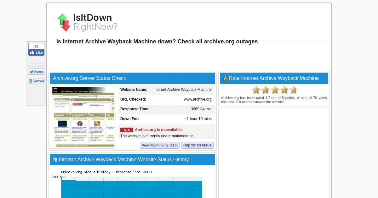Select the www.archive.org URL text

pyautogui.click(x=198, y=99)
